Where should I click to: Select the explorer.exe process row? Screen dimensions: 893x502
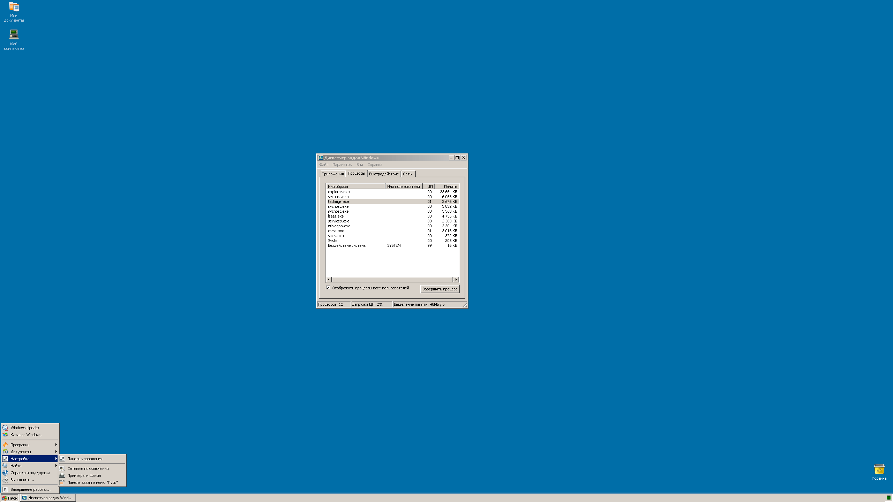pyautogui.click(x=339, y=192)
